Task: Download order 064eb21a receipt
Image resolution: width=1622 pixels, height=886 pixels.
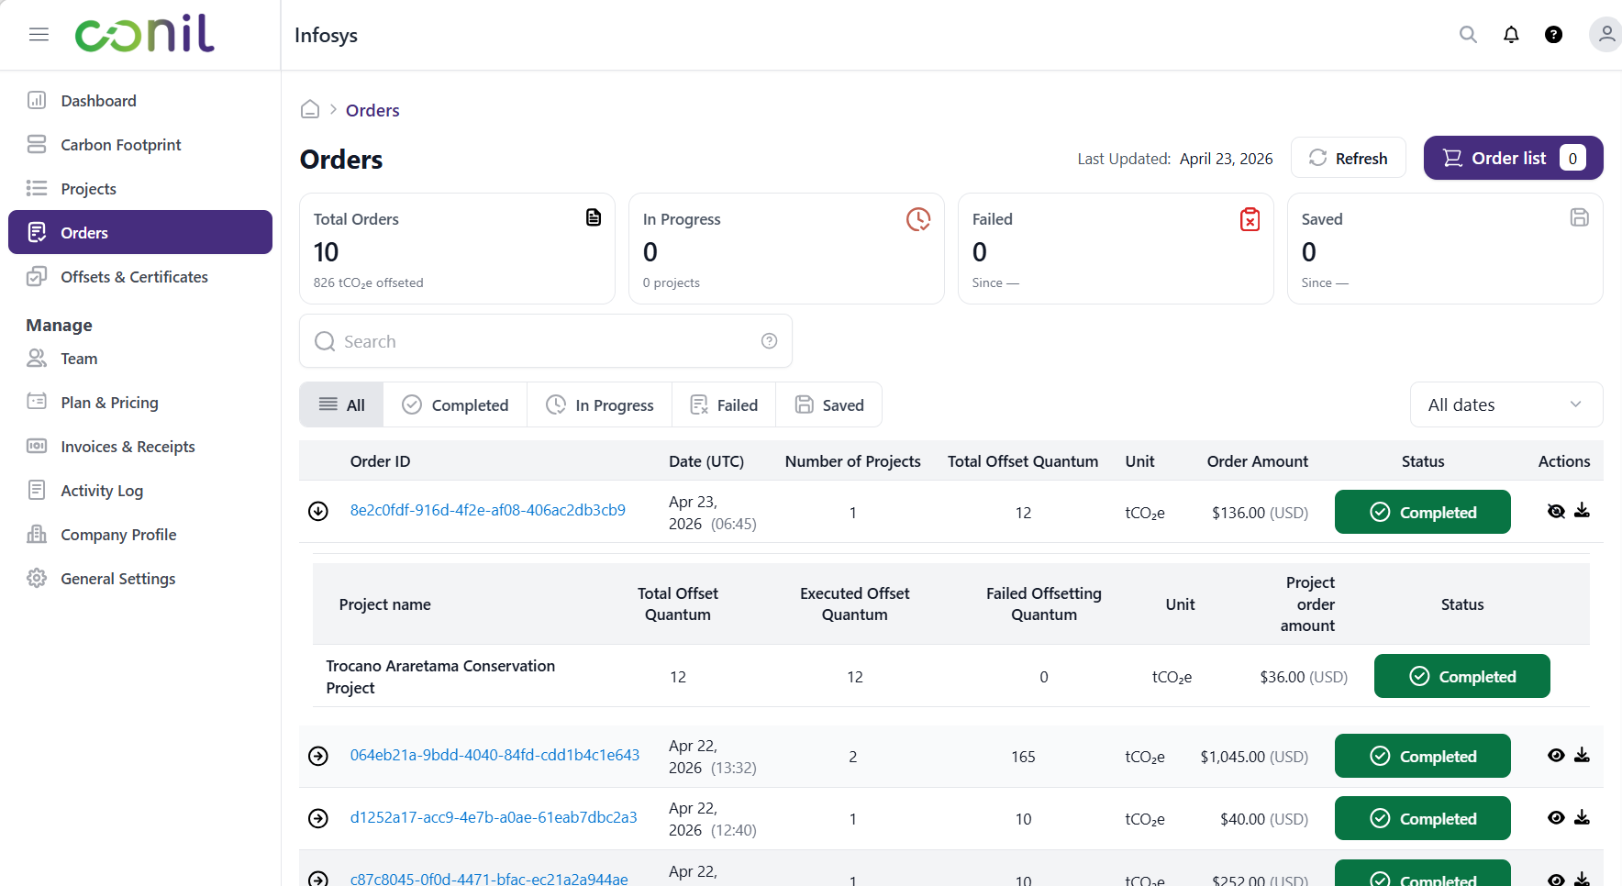Action: point(1582,755)
